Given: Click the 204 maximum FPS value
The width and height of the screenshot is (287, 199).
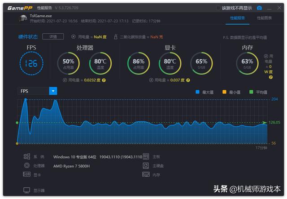Looking at the screenshot, I should pyautogui.click(x=274, y=99).
